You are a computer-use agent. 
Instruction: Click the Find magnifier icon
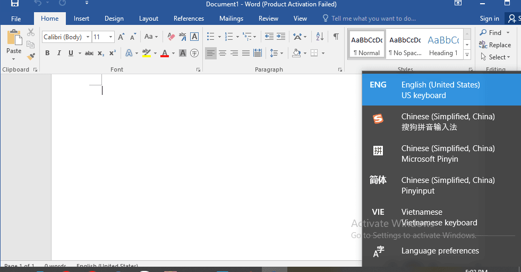(483, 32)
